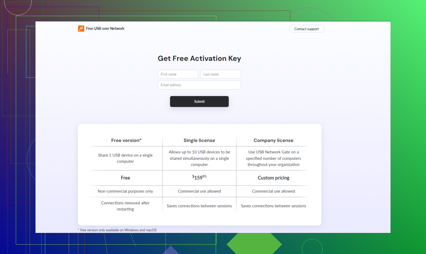This screenshot has height=254, width=426.
Task: Click the Free USB over Network brand text
Action: pos(105,29)
